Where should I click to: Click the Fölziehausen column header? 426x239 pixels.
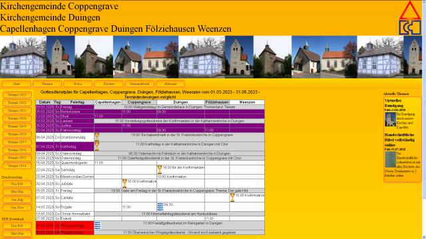click(217, 102)
